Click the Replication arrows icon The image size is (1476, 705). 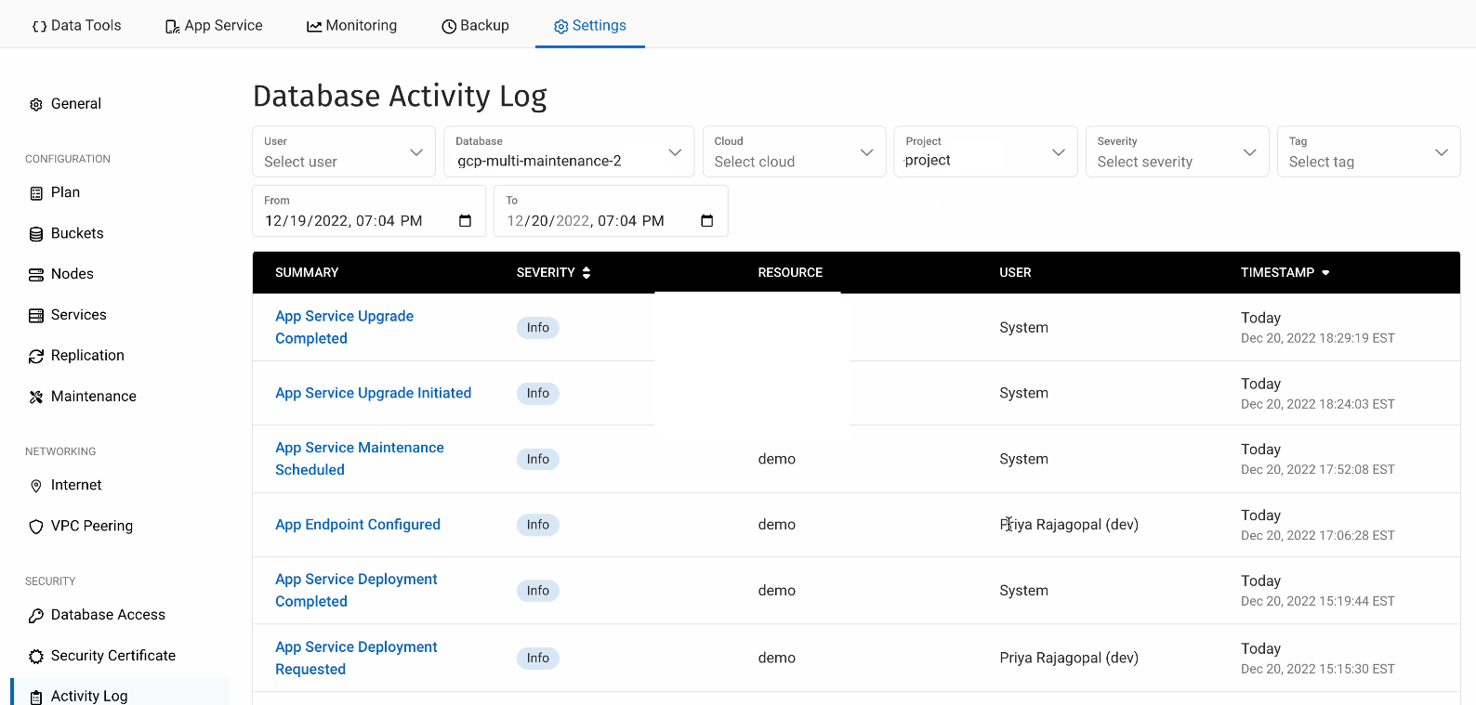pos(36,357)
